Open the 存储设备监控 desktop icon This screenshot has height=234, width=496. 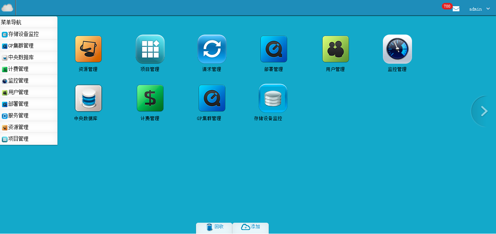tap(273, 98)
